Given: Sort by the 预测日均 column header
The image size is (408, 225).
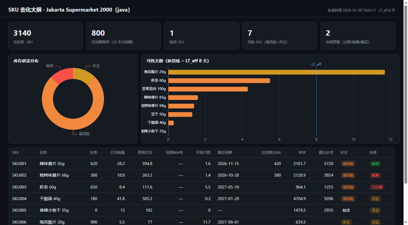Looking at the screenshot, I should [x=145, y=153].
